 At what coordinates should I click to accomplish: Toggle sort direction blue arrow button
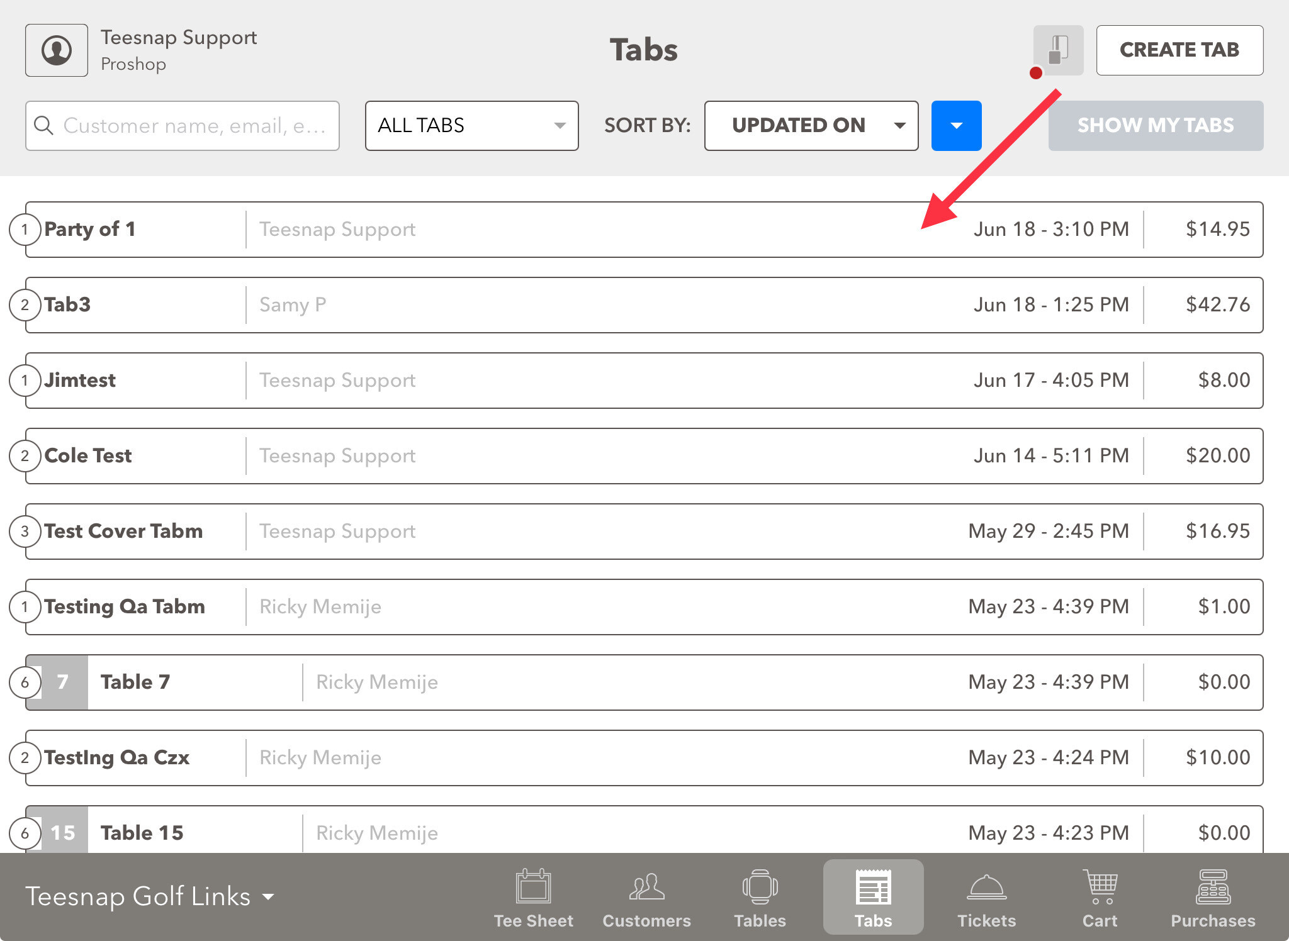956,126
